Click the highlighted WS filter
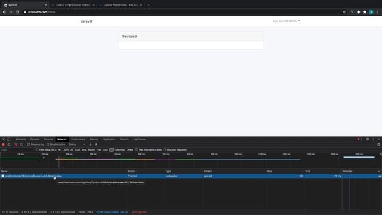382x215 pixels. click(112, 150)
